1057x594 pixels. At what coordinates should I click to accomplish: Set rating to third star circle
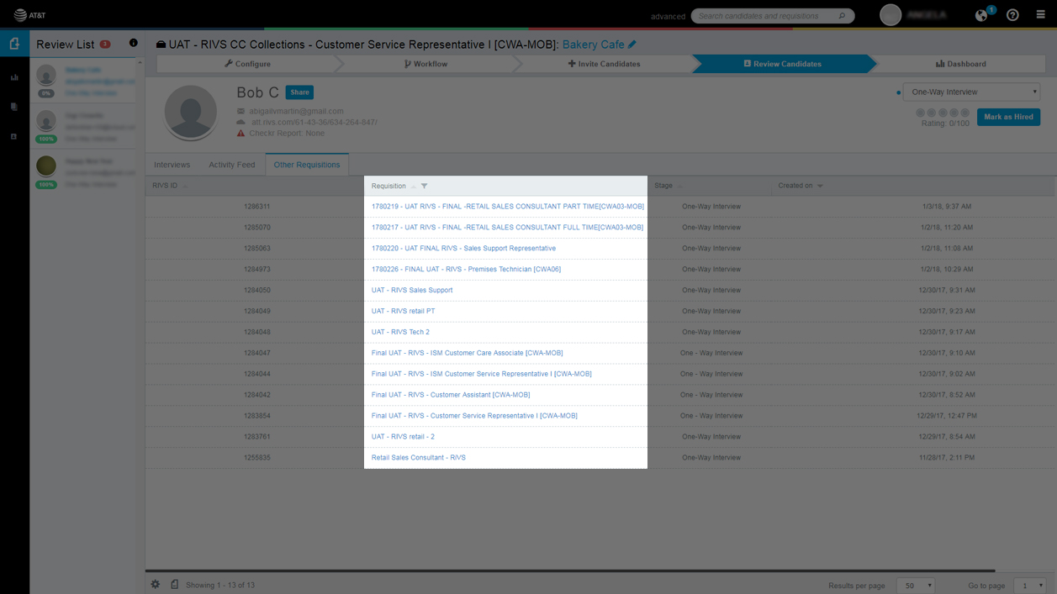943,113
